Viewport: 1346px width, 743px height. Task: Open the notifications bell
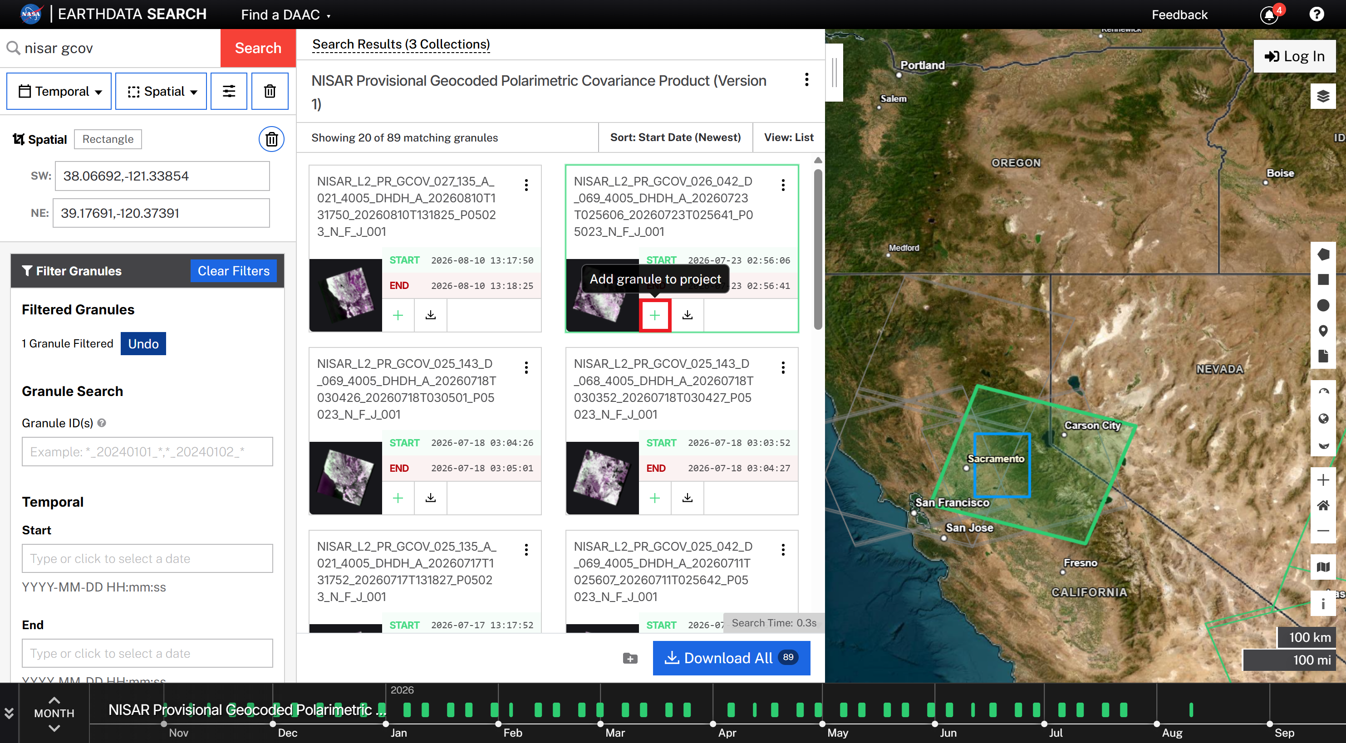[1269, 15]
